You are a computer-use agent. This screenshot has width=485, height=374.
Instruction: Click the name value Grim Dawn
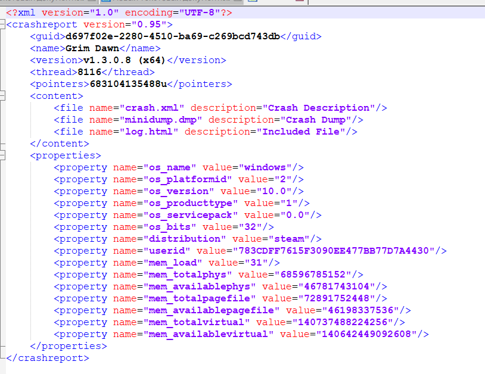click(x=92, y=48)
